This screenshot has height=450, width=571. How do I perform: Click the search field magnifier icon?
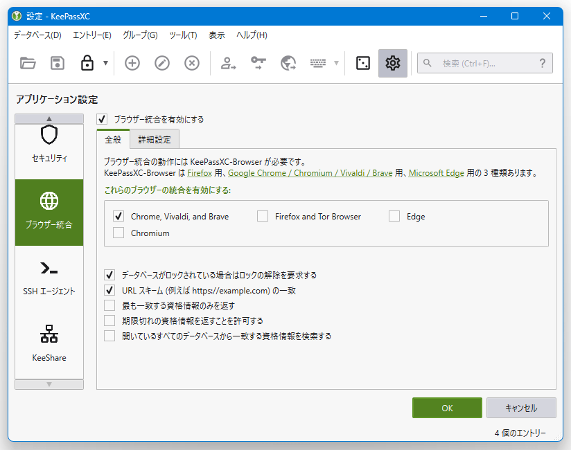click(x=427, y=63)
